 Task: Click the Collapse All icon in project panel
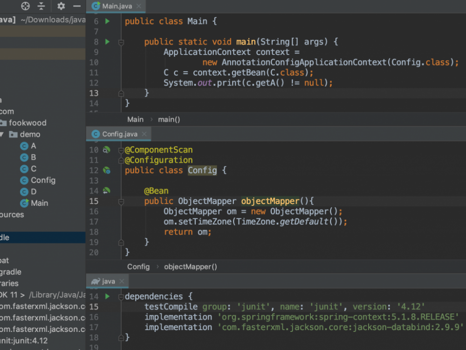pyautogui.click(x=41, y=6)
